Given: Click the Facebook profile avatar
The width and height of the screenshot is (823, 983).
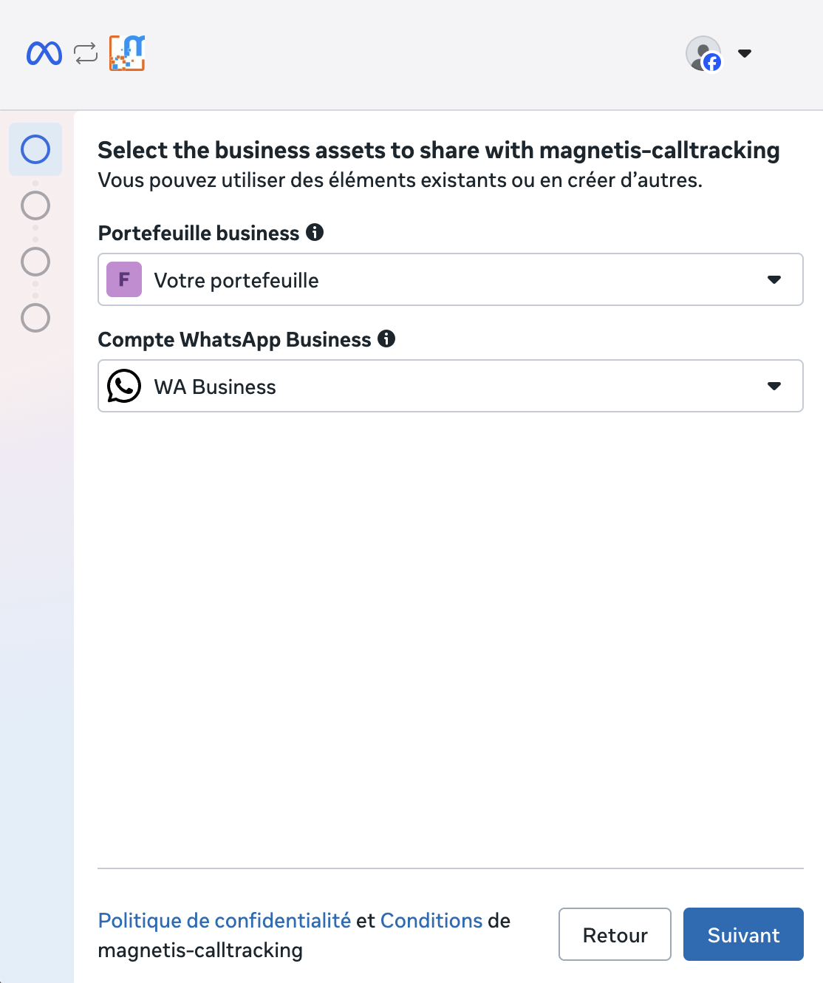Looking at the screenshot, I should tap(703, 53).
